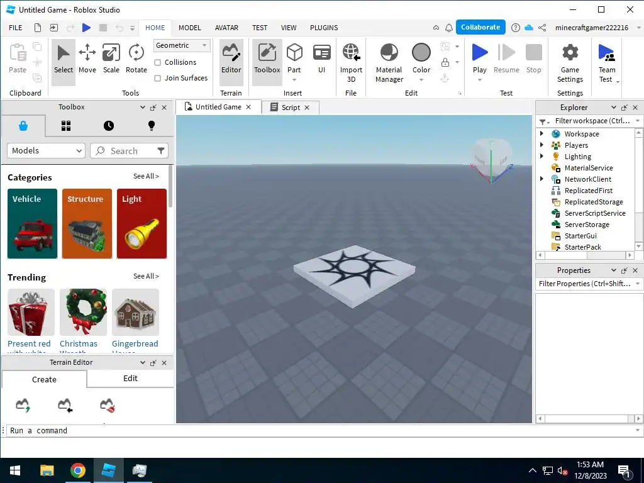Click the Terrain Generate icon
The image size is (644, 483).
coord(23,405)
